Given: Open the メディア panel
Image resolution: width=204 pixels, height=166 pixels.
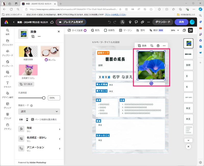Looking at the screenshot, I should (7, 74).
